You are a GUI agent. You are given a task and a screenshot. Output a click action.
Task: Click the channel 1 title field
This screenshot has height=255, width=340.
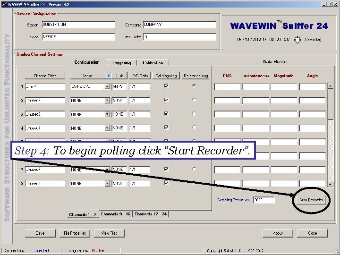click(45, 86)
